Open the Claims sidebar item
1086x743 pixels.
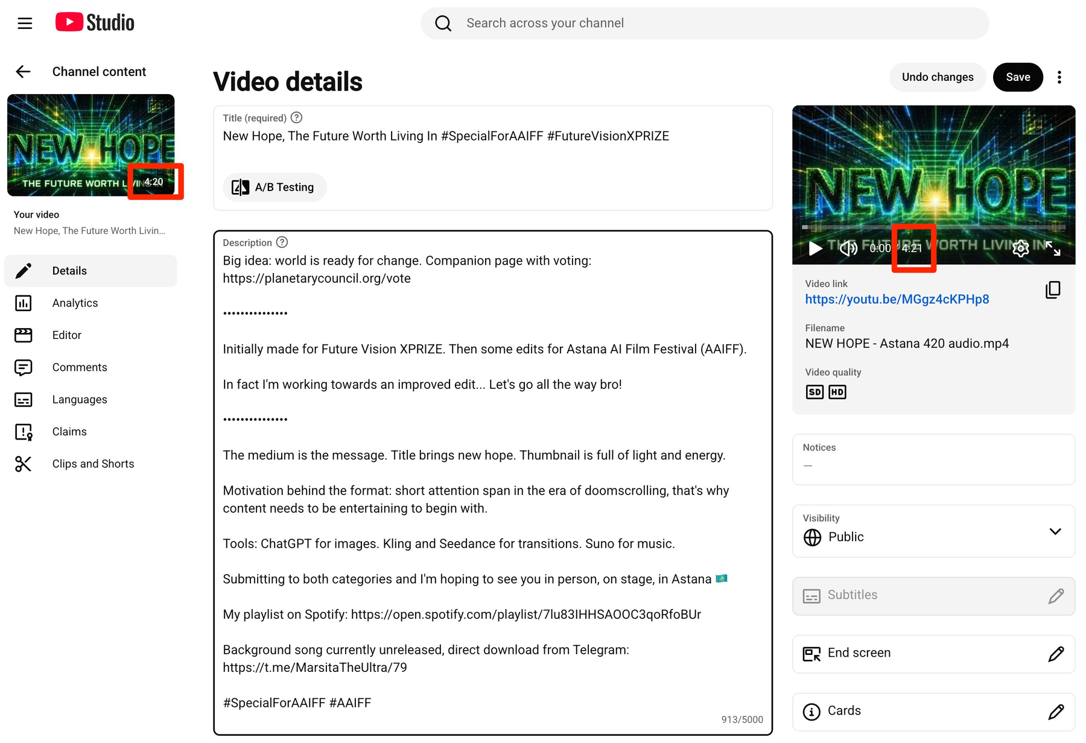coord(91,431)
